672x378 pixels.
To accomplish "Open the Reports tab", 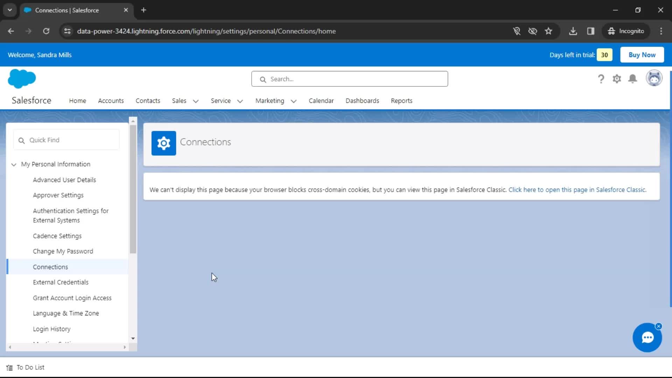I will [x=401, y=101].
